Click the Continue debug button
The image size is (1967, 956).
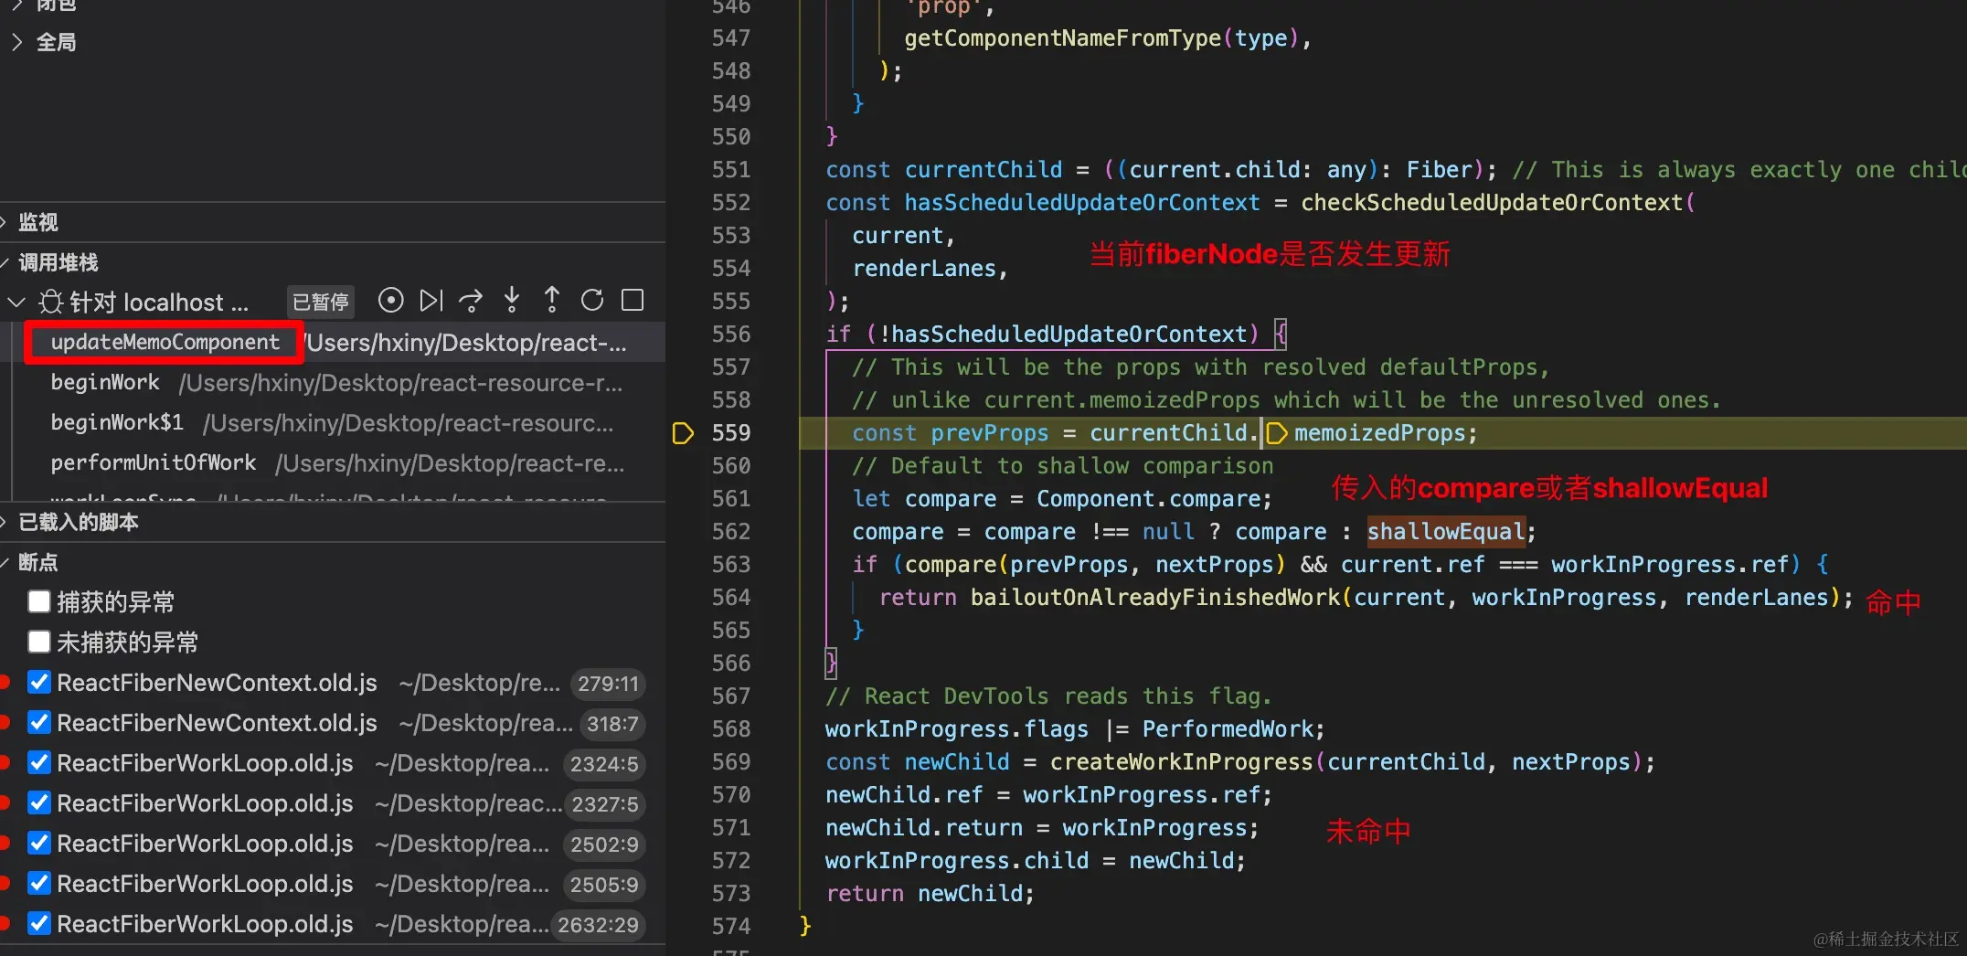(431, 301)
